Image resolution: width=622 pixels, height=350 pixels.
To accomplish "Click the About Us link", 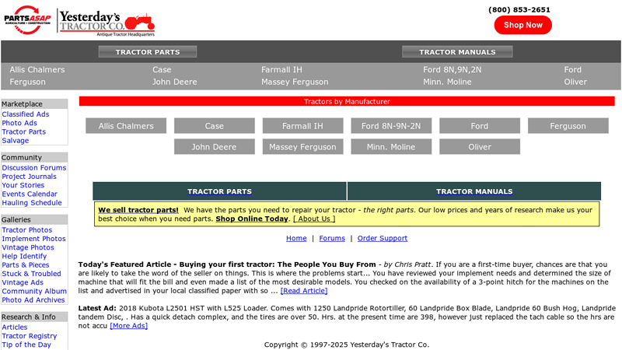I will click(316, 219).
